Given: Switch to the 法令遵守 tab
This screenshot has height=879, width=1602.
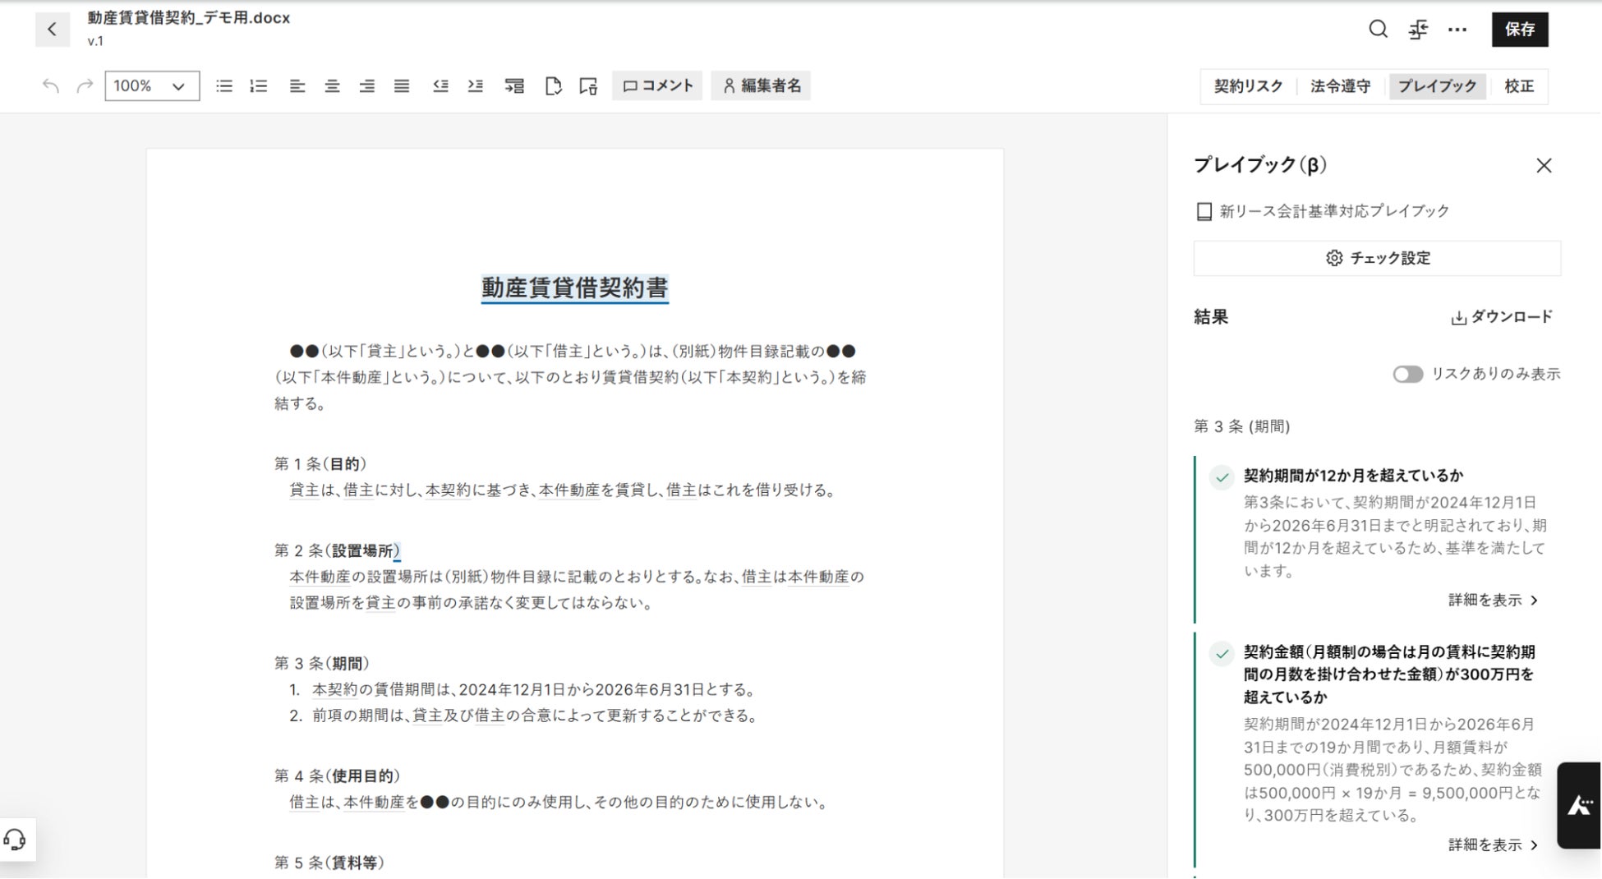Looking at the screenshot, I should point(1340,85).
